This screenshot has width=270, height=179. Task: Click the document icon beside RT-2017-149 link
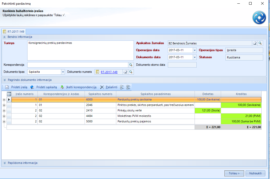(x=97, y=72)
